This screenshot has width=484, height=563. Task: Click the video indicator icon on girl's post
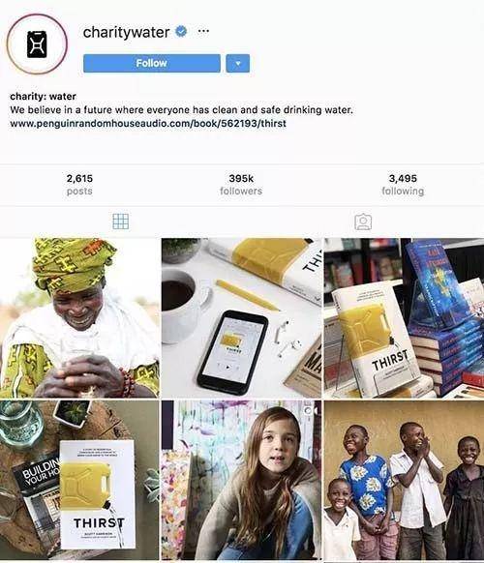point(309,410)
